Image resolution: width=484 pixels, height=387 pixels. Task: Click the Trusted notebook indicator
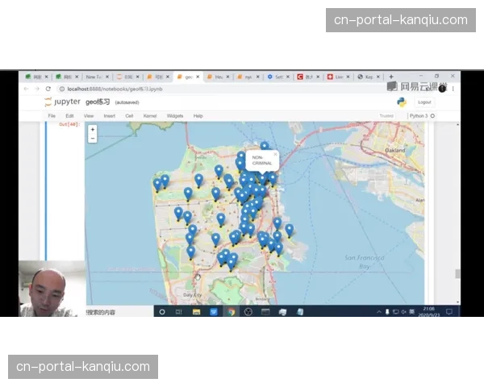[x=386, y=116]
